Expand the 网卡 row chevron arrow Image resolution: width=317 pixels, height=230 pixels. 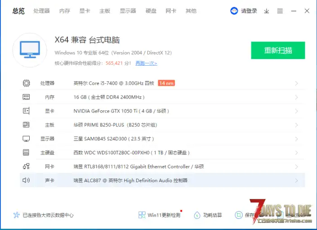click(296, 167)
